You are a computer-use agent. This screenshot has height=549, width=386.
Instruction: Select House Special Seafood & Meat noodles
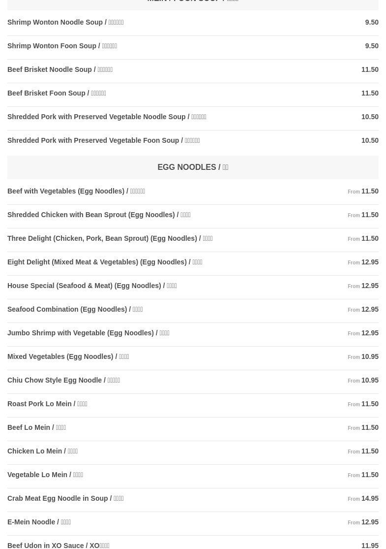click(92, 286)
